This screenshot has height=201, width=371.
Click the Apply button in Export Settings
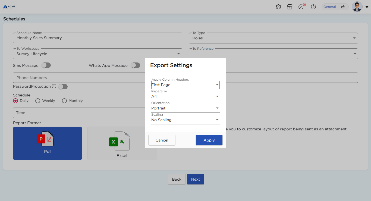tap(209, 140)
